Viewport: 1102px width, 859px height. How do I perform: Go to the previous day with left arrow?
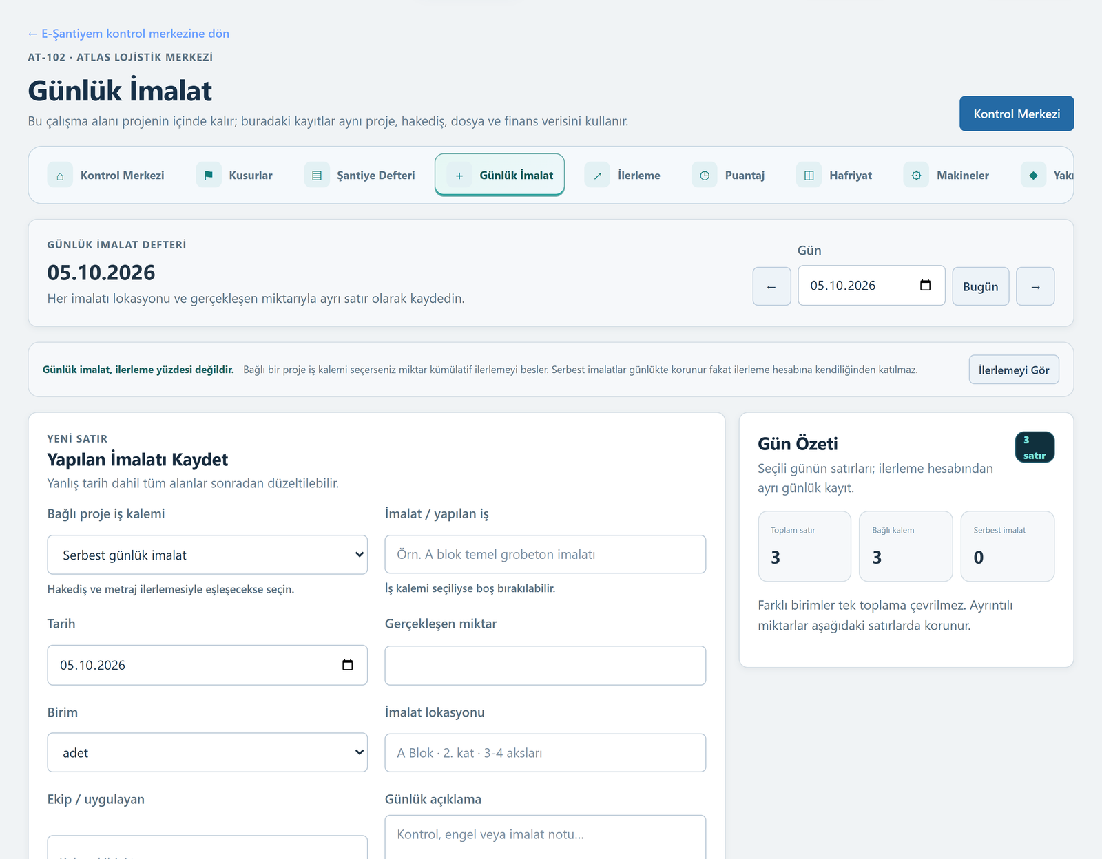click(x=771, y=286)
